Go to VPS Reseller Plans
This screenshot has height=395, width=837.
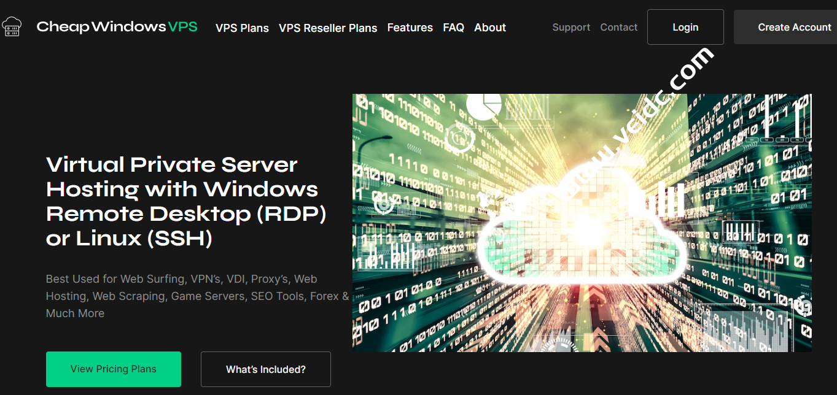[328, 28]
